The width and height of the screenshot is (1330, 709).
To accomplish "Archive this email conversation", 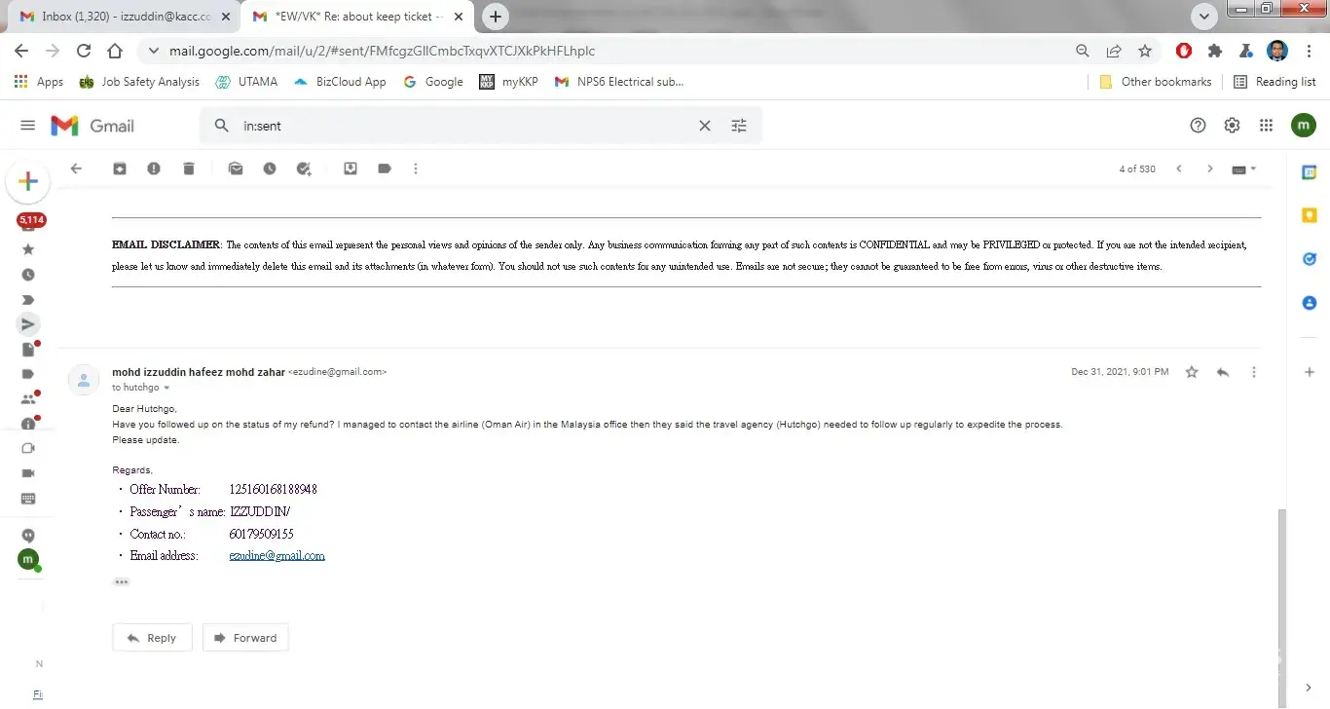I will [119, 168].
